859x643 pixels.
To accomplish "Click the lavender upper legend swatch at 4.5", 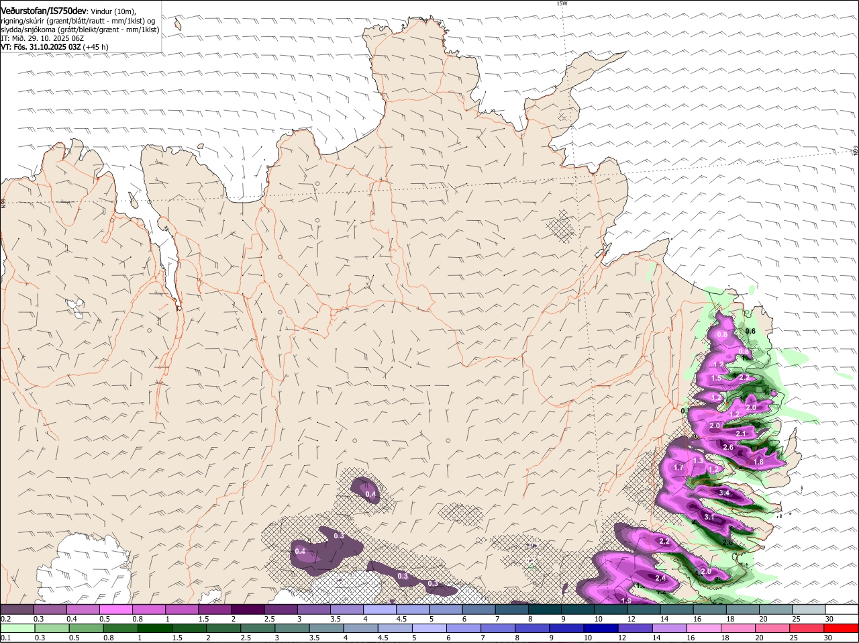I will pyautogui.click(x=413, y=609).
